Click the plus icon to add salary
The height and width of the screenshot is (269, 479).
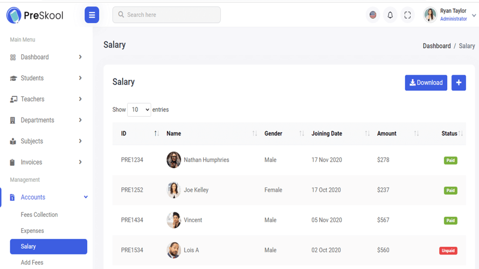click(459, 83)
